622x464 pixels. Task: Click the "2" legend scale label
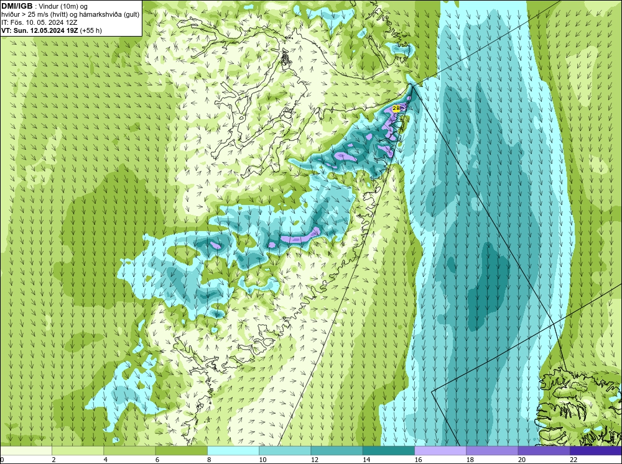tap(53, 460)
